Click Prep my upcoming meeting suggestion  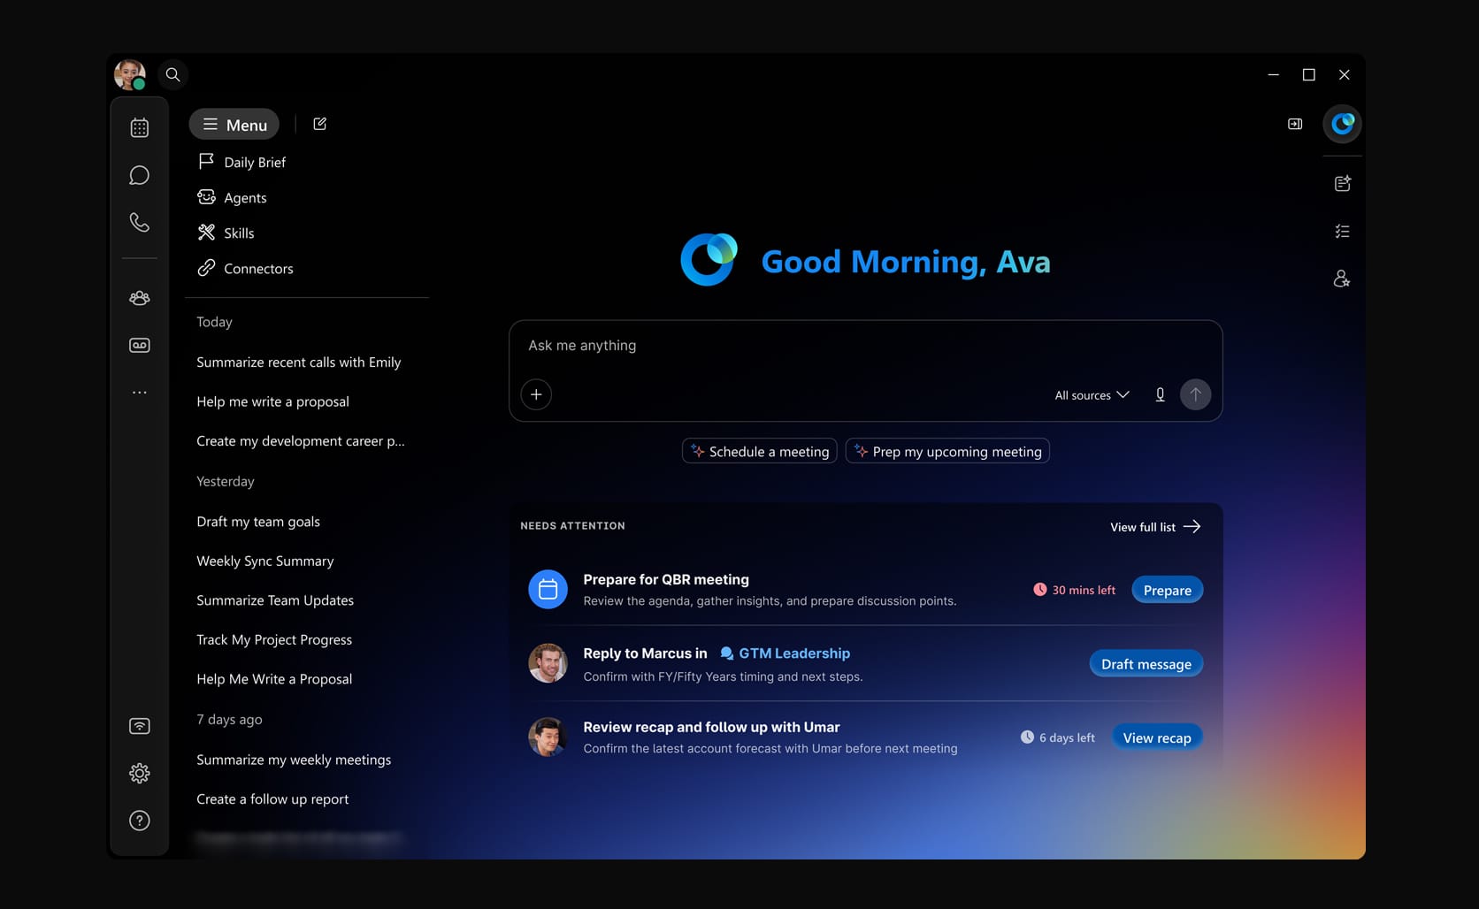click(947, 451)
